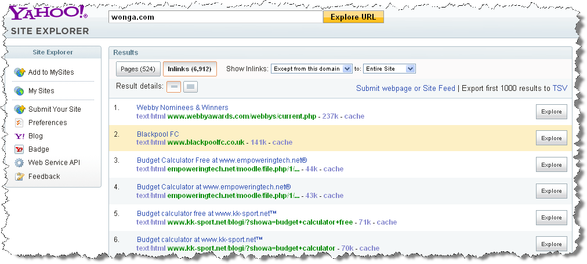Click Explore button for result 6

click(552, 244)
